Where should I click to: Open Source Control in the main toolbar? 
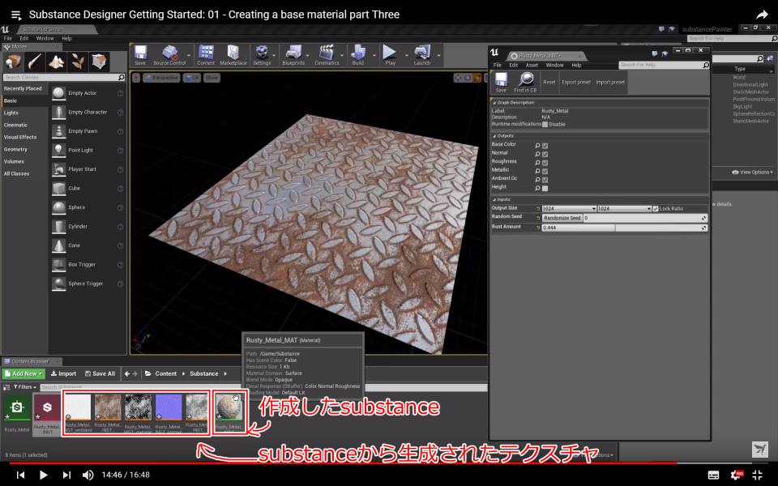[x=169, y=55]
